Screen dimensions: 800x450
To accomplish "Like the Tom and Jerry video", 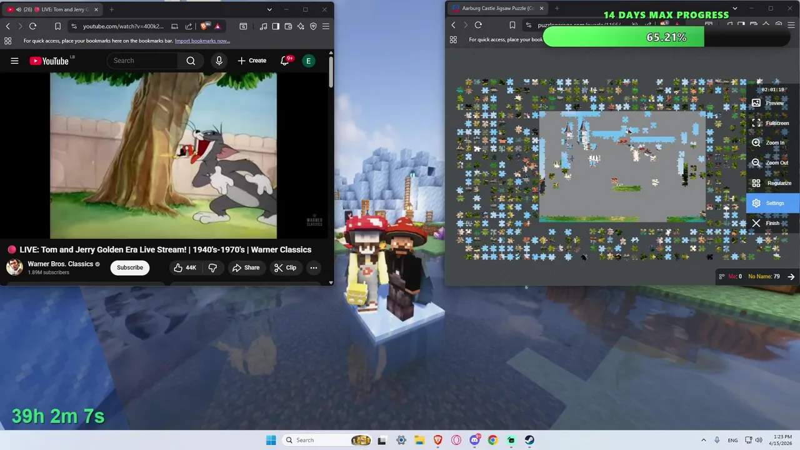I will tap(185, 267).
